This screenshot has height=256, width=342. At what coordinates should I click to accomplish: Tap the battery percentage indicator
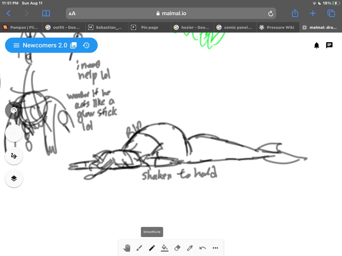click(327, 3)
